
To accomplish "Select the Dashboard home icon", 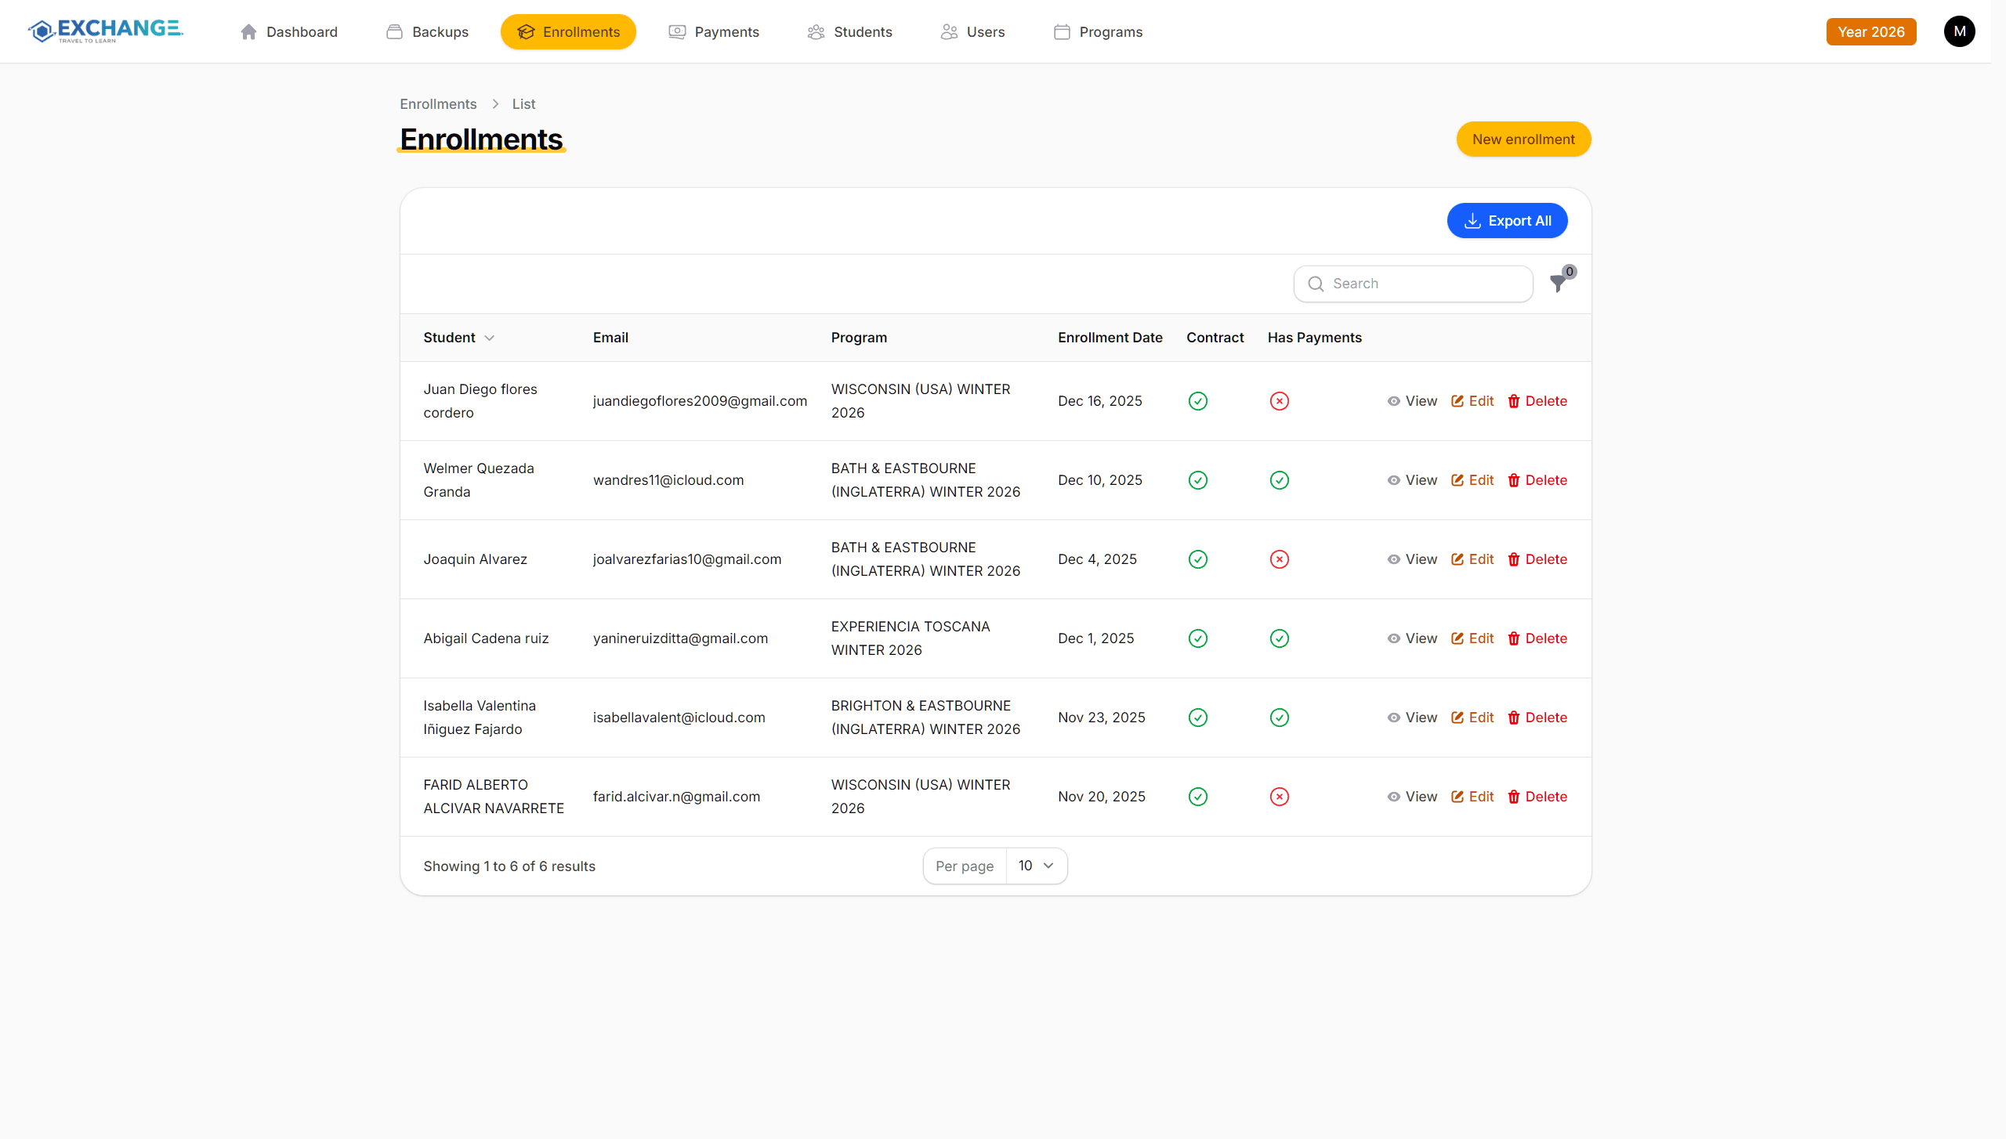I will (248, 31).
